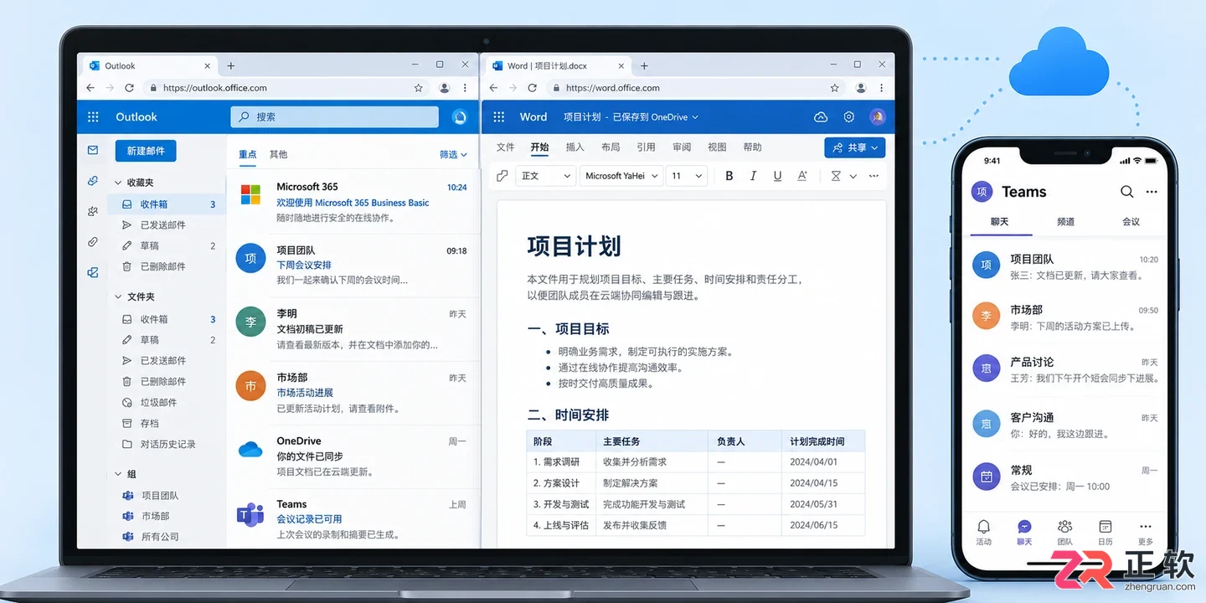
Task: Open 对话历史记录 folder
Action: click(167, 445)
